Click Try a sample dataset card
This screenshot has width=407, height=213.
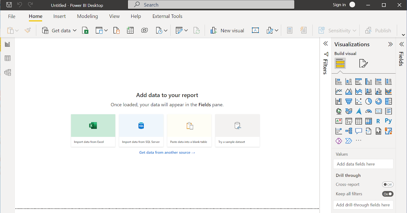coord(237,131)
